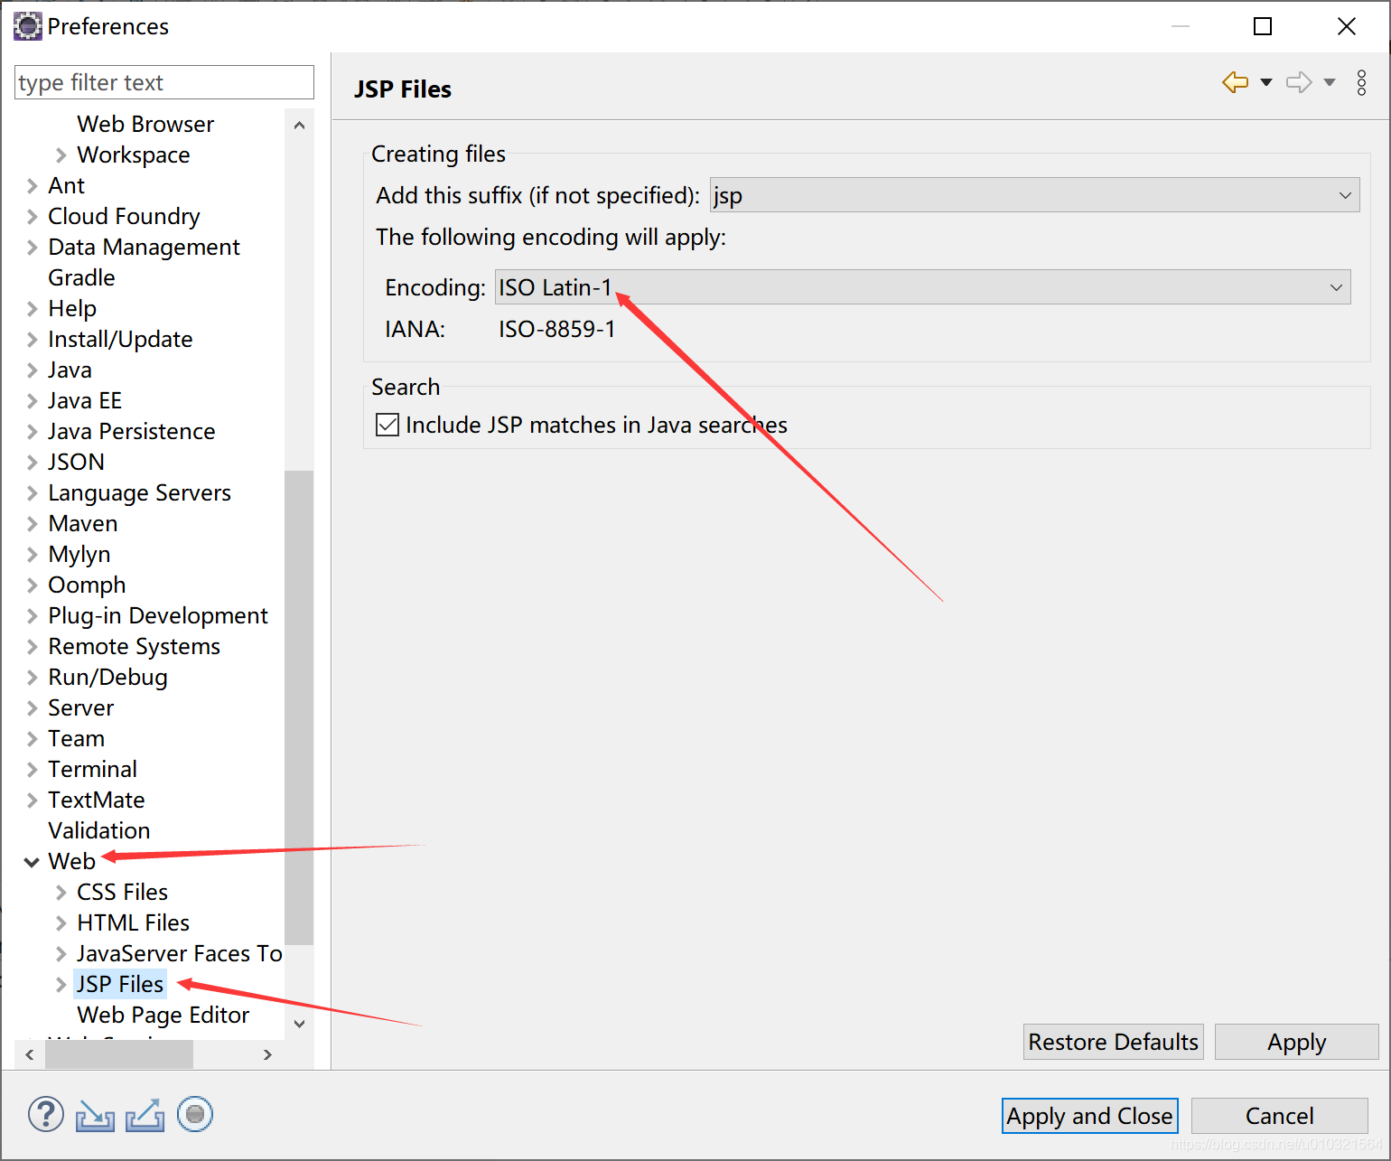This screenshot has height=1161, width=1391.
Task: Open Help via the question mark icon
Action: [x=45, y=1114]
